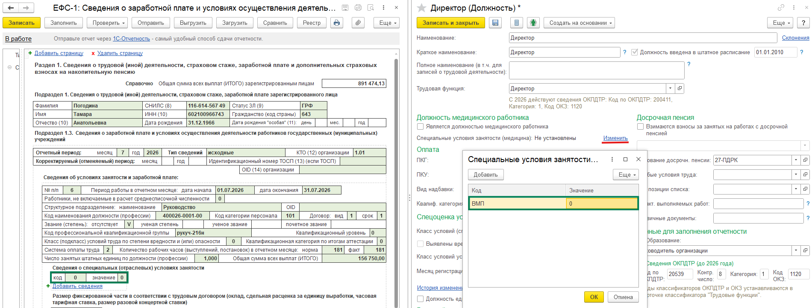This screenshot has width=812, height=308.
Task: Select the ВМП row code cell
Action: tap(517, 203)
